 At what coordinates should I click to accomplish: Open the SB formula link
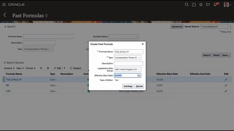[x=7, y=85]
